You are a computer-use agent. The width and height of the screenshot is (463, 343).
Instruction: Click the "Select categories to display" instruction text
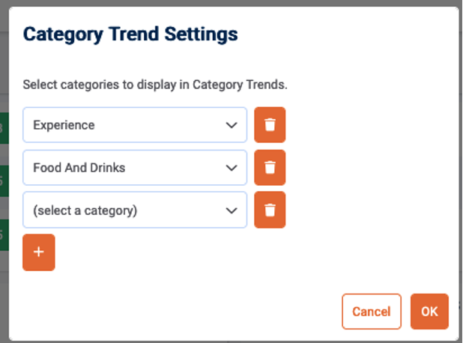[155, 85]
